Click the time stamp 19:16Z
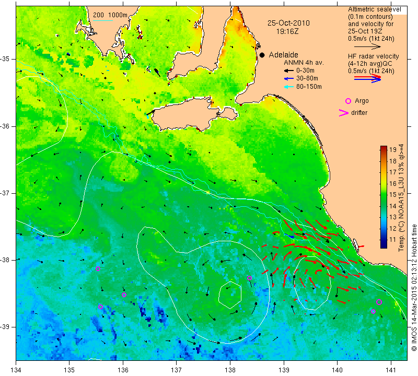The image size is (418, 376). (287, 31)
